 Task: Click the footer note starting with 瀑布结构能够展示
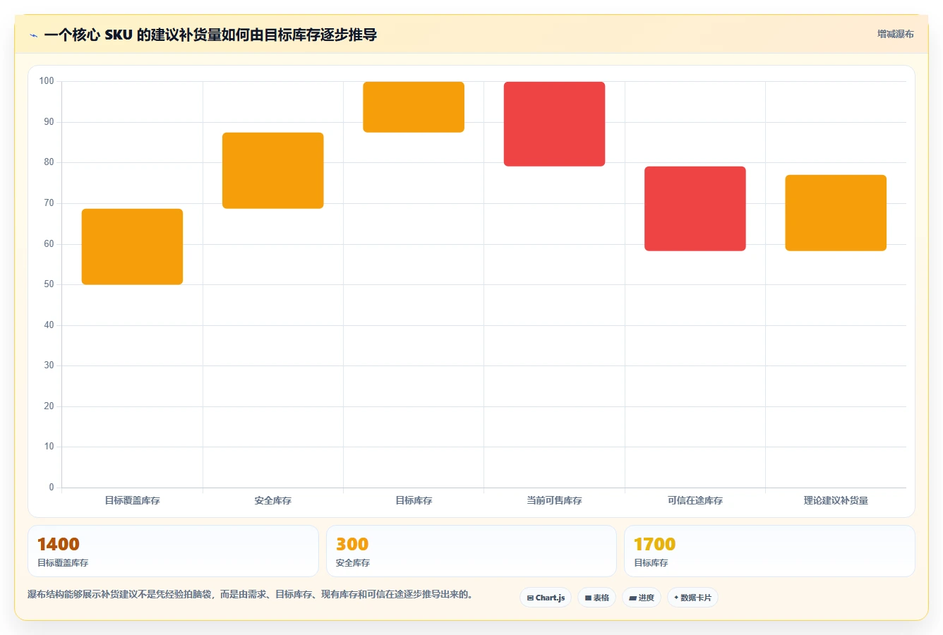point(250,594)
